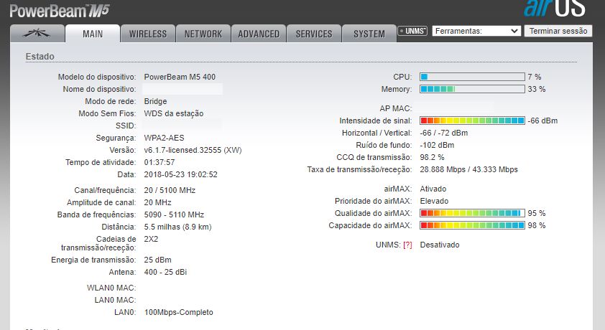Expand the Ferramentas dropdown

(x=476, y=31)
